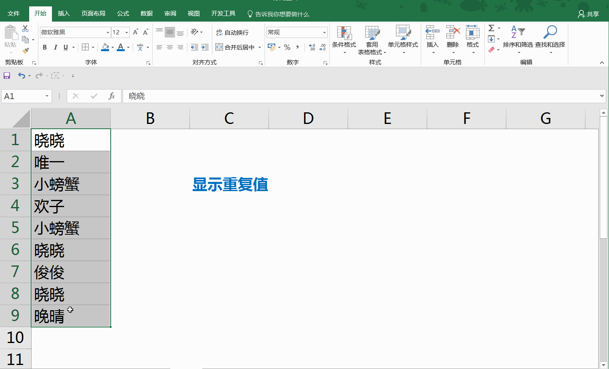Viewport: 609px width, 369px height.
Task: Click the percent style icon
Action: point(287,47)
